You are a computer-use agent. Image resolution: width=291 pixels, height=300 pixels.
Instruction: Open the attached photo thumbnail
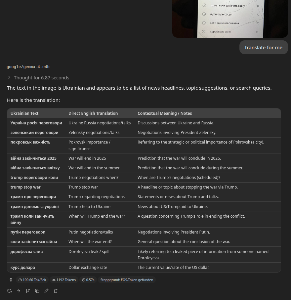point(230,19)
